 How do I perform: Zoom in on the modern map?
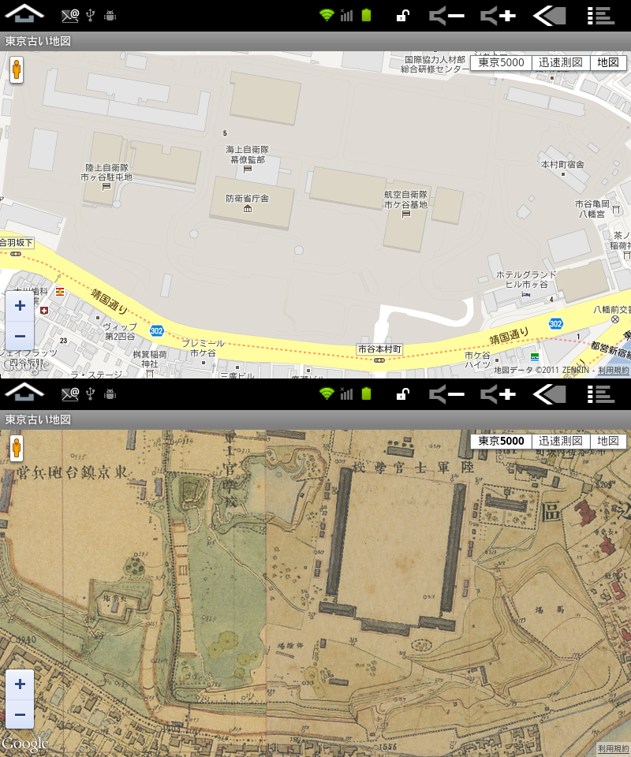point(20,306)
